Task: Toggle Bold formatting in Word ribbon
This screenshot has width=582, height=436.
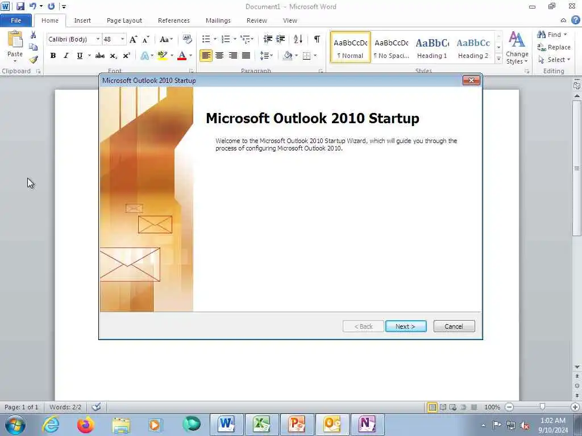Action: click(53, 56)
